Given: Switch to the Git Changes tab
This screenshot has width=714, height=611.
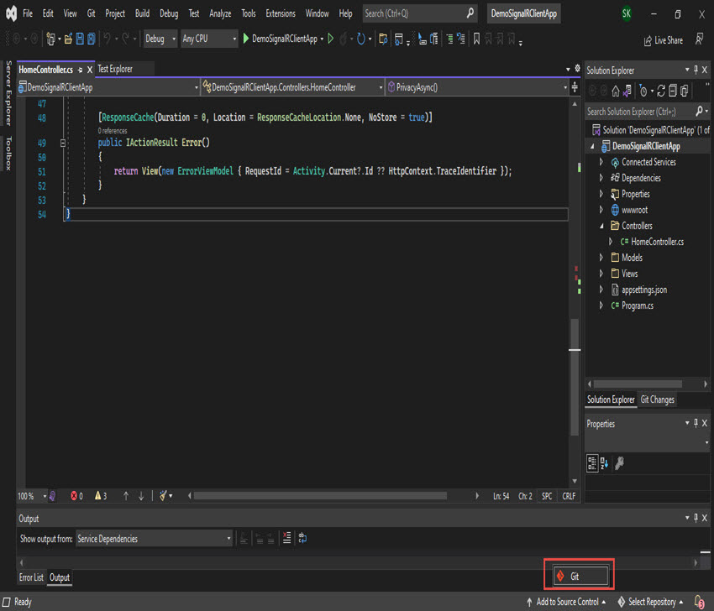Looking at the screenshot, I should coord(657,399).
